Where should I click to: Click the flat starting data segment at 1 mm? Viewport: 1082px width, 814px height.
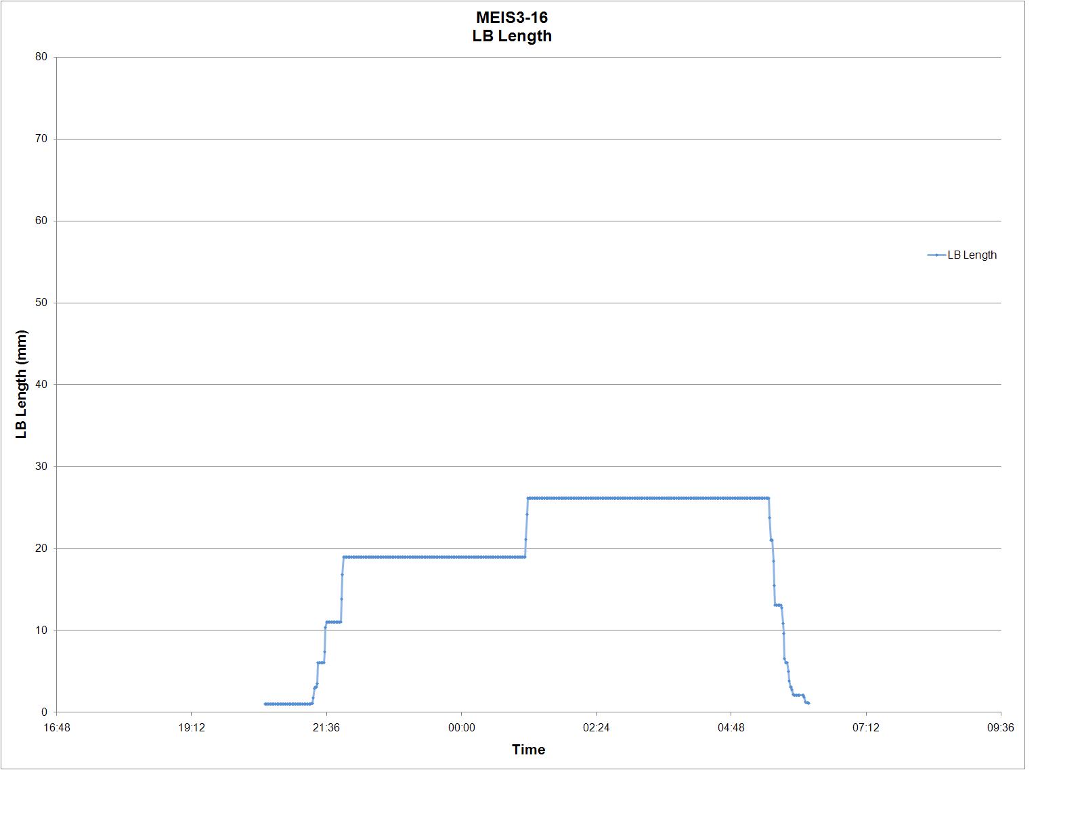pos(288,704)
